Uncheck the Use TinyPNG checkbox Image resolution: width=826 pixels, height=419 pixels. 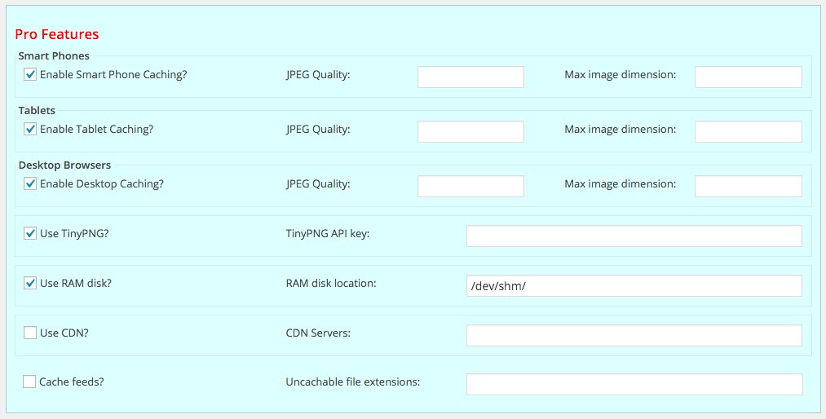[30, 233]
